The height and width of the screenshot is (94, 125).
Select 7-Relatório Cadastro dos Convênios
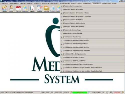[92, 27]
